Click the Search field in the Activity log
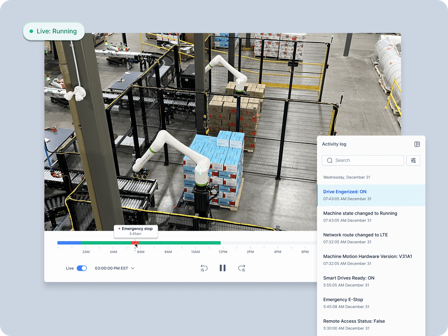Image resolution: width=448 pixels, height=336 pixels. point(367,160)
